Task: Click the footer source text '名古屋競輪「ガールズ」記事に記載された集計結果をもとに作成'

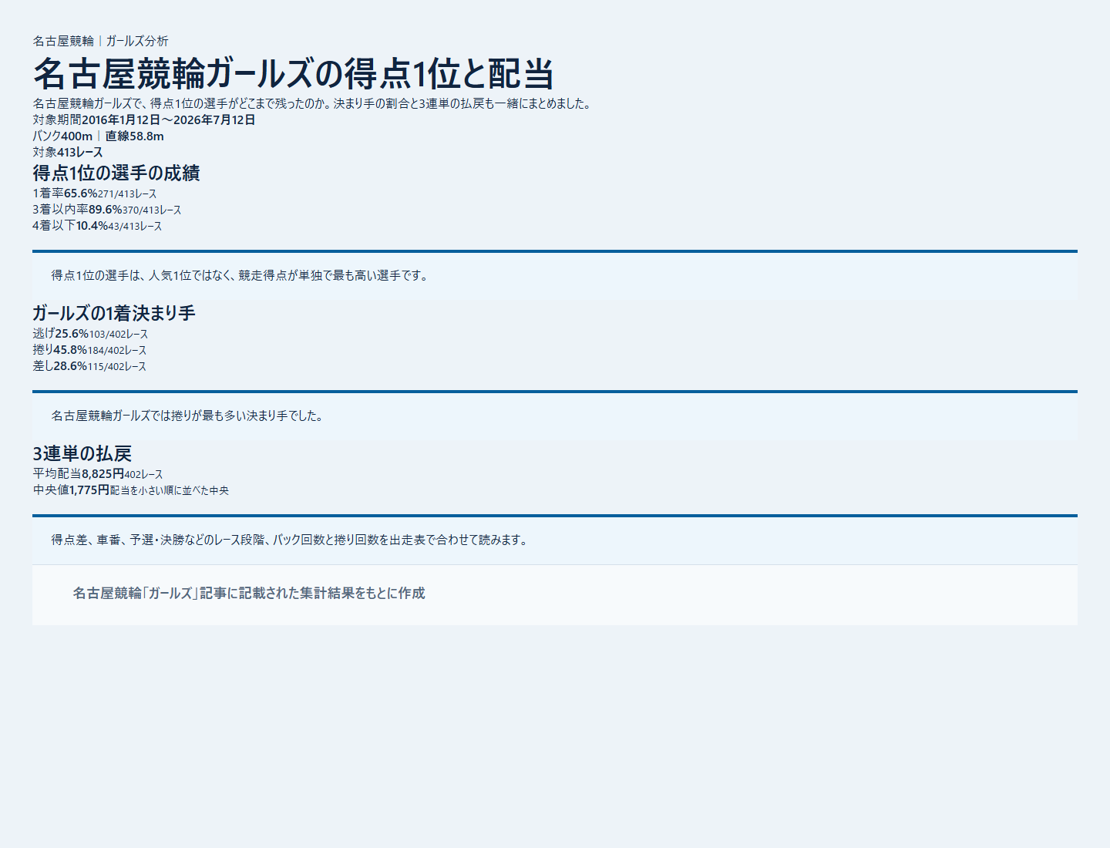Action: pos(249,593)
